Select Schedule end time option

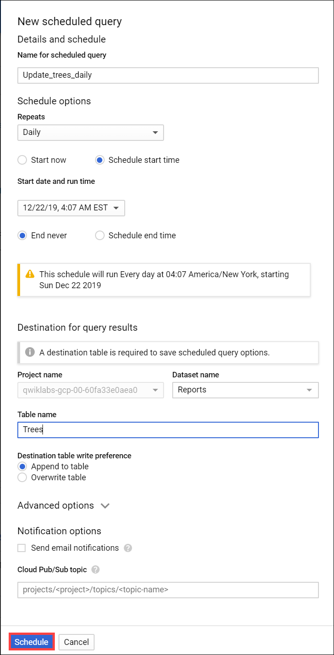pyautogui.click(x=100, y=235)
